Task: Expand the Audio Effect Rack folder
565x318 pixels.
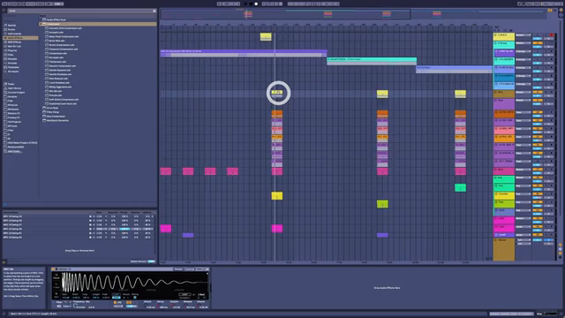Action: [x=41, y=19]
